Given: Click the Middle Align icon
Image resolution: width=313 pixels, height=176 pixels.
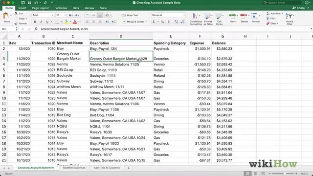Looking at the screenshot, I should (x=93, y=15).
